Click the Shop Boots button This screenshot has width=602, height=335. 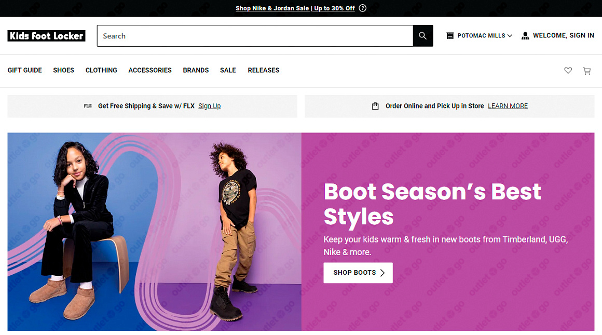click(x=358, y=273)
